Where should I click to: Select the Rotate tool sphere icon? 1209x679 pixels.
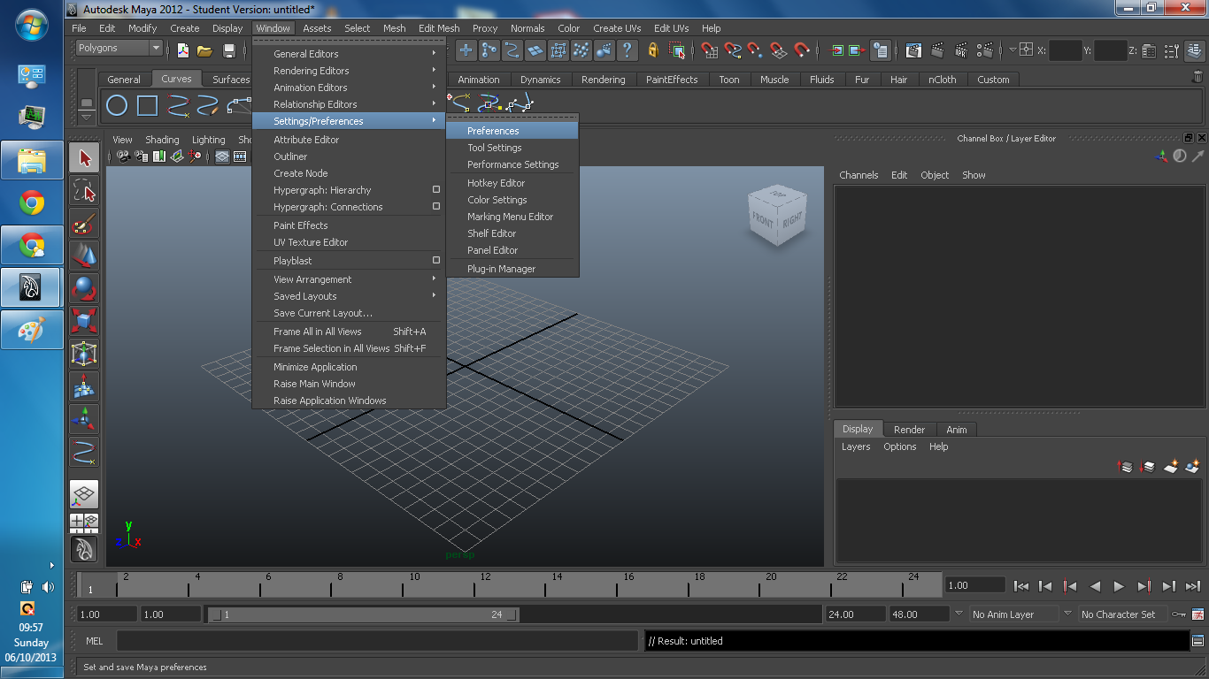coord(85,289)
